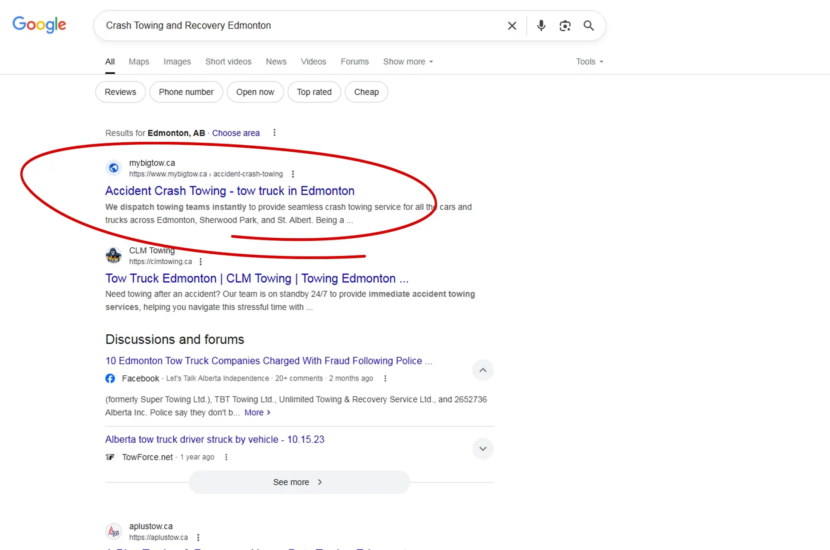
Task: Click More link in Facebook discussion snippet
Action: pyautogui.click(x=257, y=412)
